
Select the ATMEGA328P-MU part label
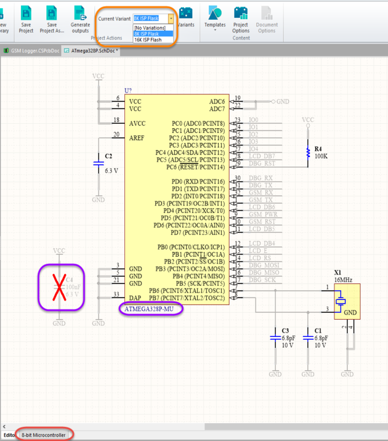click(150, 309)
